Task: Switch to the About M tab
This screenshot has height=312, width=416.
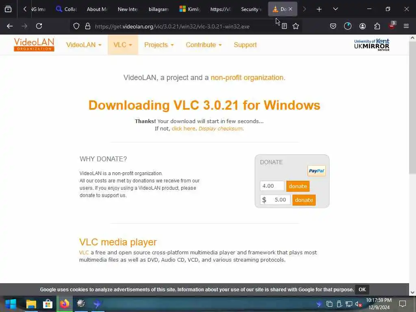Action: click(x=97, y=9)
